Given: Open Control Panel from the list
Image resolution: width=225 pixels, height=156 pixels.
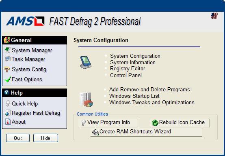Looking at the screenshot, I should [126, 75].
